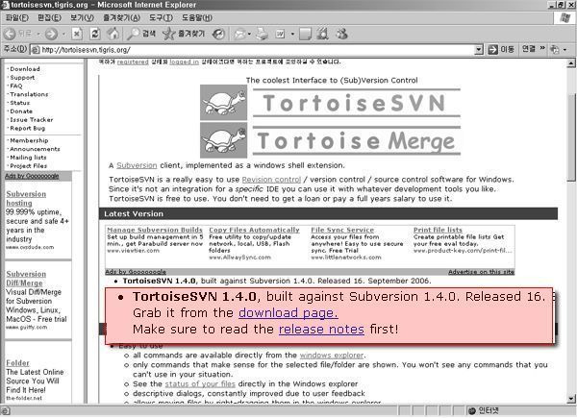The height and width of the screenshot is (418, 577).
Task: Click the Subversion hosting ad link
Action: pyautogui.click(x=26, y=198)
